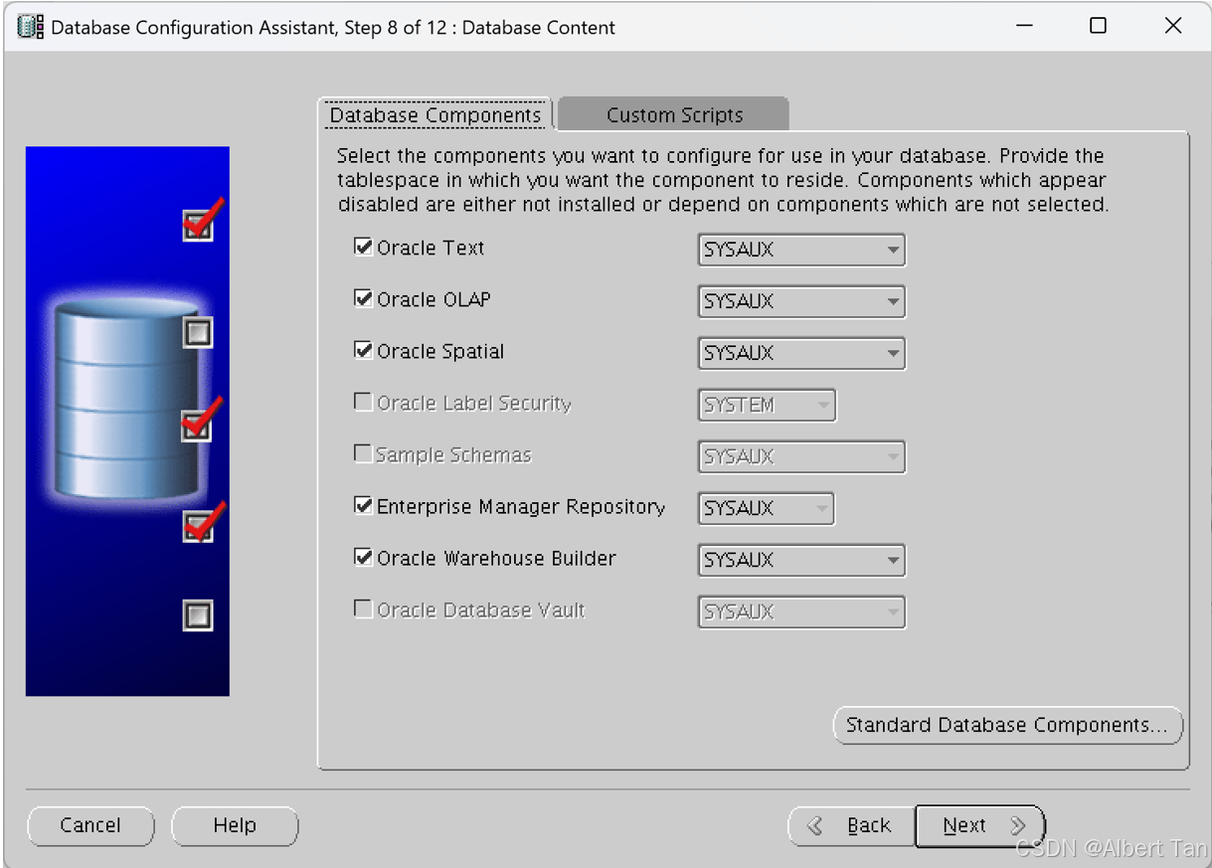This screenshot has width=1212, height=868.
Task: Toggle the Oracle Label Security checkbox
Action: click(x=364, y=402)
